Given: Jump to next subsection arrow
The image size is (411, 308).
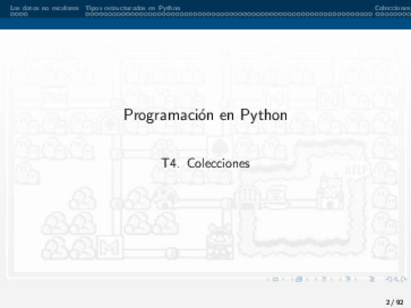Looking at the screenshot, I should [331, 279].
